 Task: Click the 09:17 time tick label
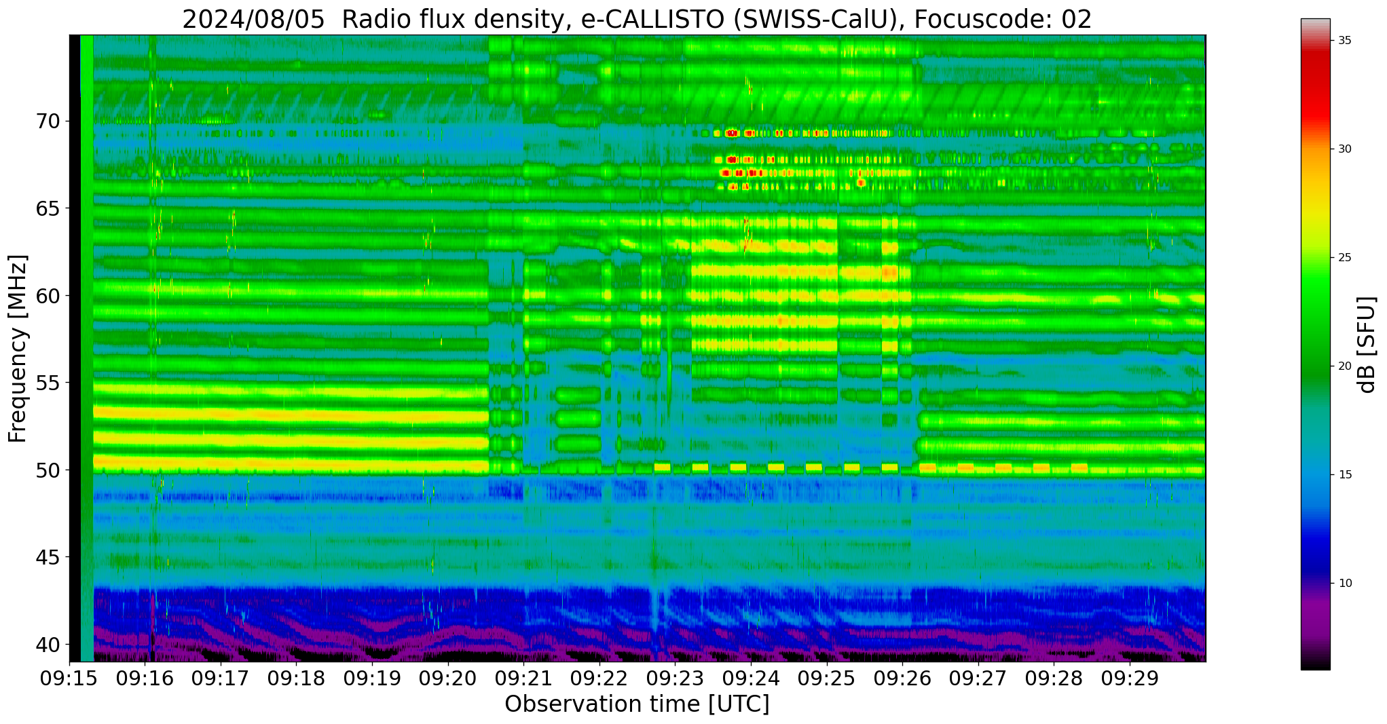[221, 678]
